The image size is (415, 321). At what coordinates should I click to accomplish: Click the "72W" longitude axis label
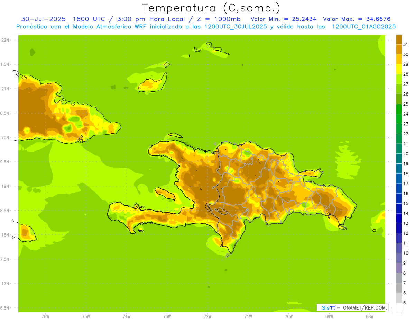207,316
